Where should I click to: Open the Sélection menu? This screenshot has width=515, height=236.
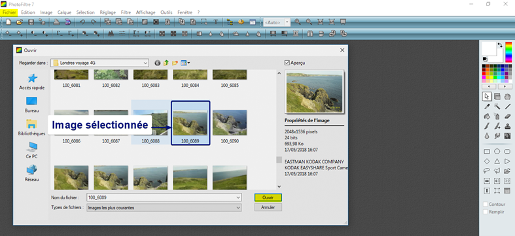(85, 12)
